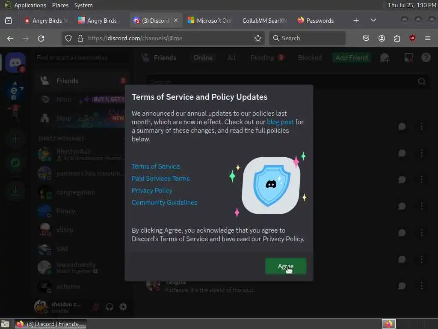Switch to the Microsoft Outlook tab
Viewport: 438px width, 329px height.
210,21
